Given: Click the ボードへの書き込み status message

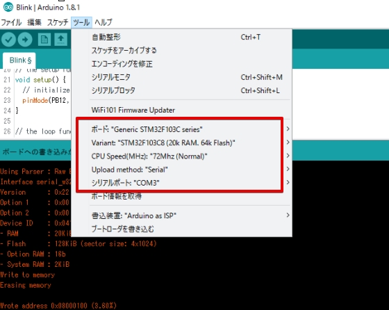Looking at the screenshot, I should 36,152.
